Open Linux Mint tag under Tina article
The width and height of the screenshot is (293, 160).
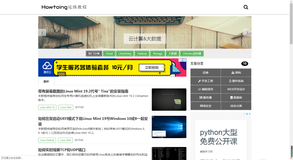pos(66,107)
